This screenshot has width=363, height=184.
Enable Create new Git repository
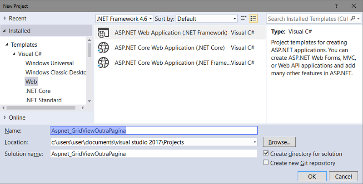[266, 163]
